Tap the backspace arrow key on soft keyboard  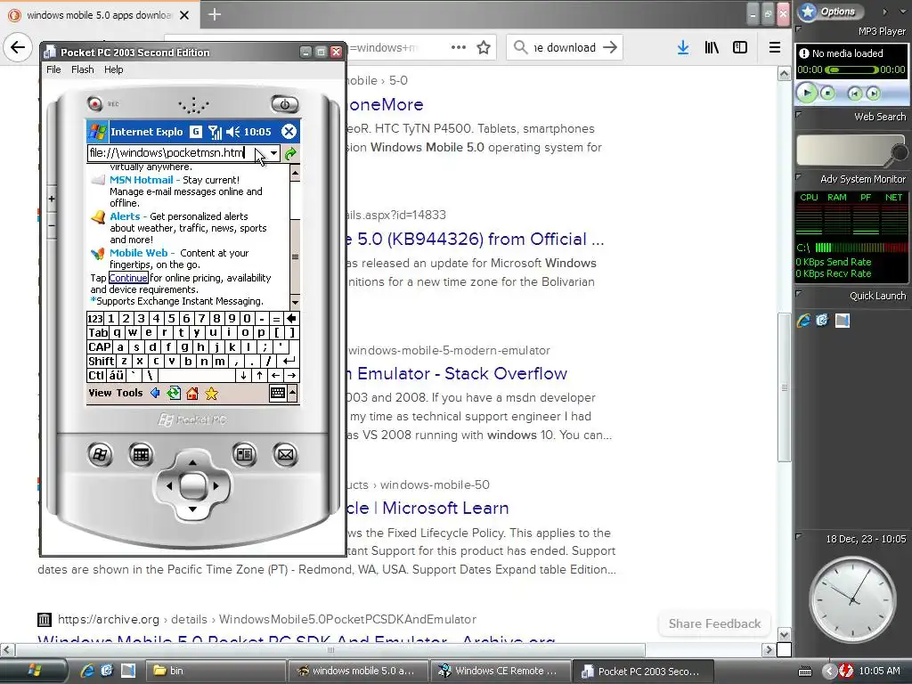(291, 319)
